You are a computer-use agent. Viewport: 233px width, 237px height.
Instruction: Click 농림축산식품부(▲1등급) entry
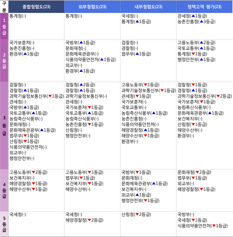pos(145,113)
